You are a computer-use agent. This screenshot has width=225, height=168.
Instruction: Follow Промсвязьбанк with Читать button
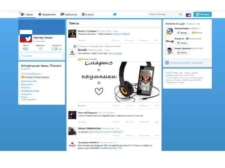point(182,33)
